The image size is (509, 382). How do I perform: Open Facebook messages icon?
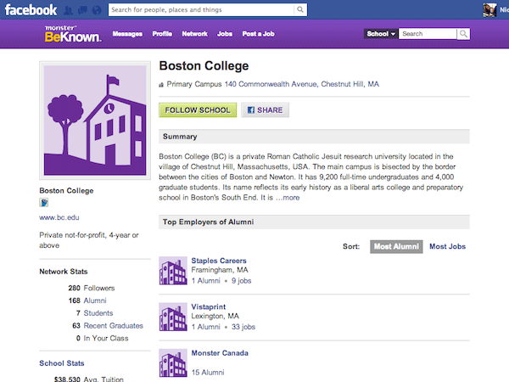[82, 10]
